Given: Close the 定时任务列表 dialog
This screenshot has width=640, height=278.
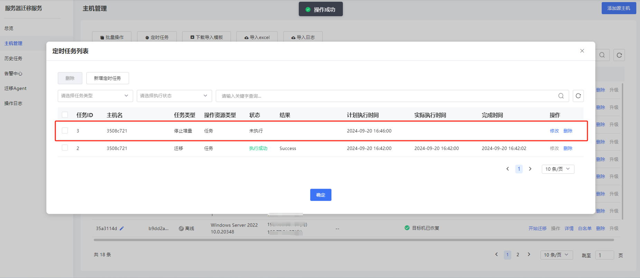Looking at the screenshot, I should tap(582, 51).
